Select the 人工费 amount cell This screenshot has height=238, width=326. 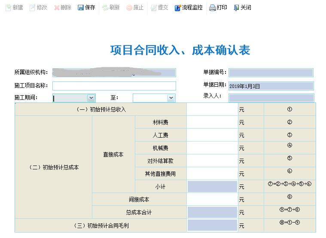[x=212, y=135]
